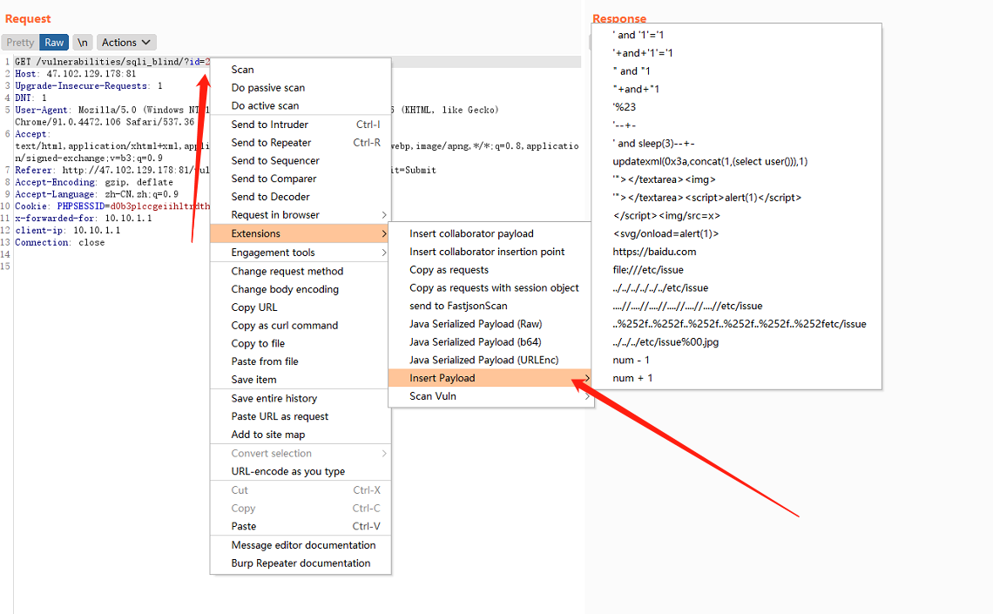This screenshot has height=614, width=993.
Task: Insert the %252f encoded etc/issue payload
Action: [x=737, y=324]
